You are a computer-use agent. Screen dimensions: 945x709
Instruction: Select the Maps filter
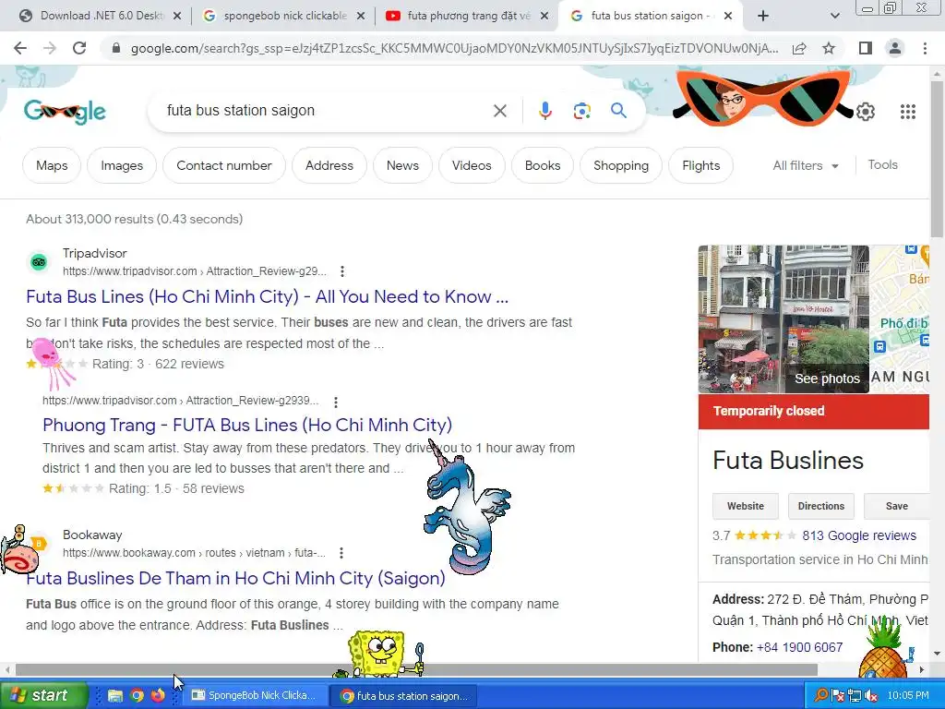tap(52, 165)
